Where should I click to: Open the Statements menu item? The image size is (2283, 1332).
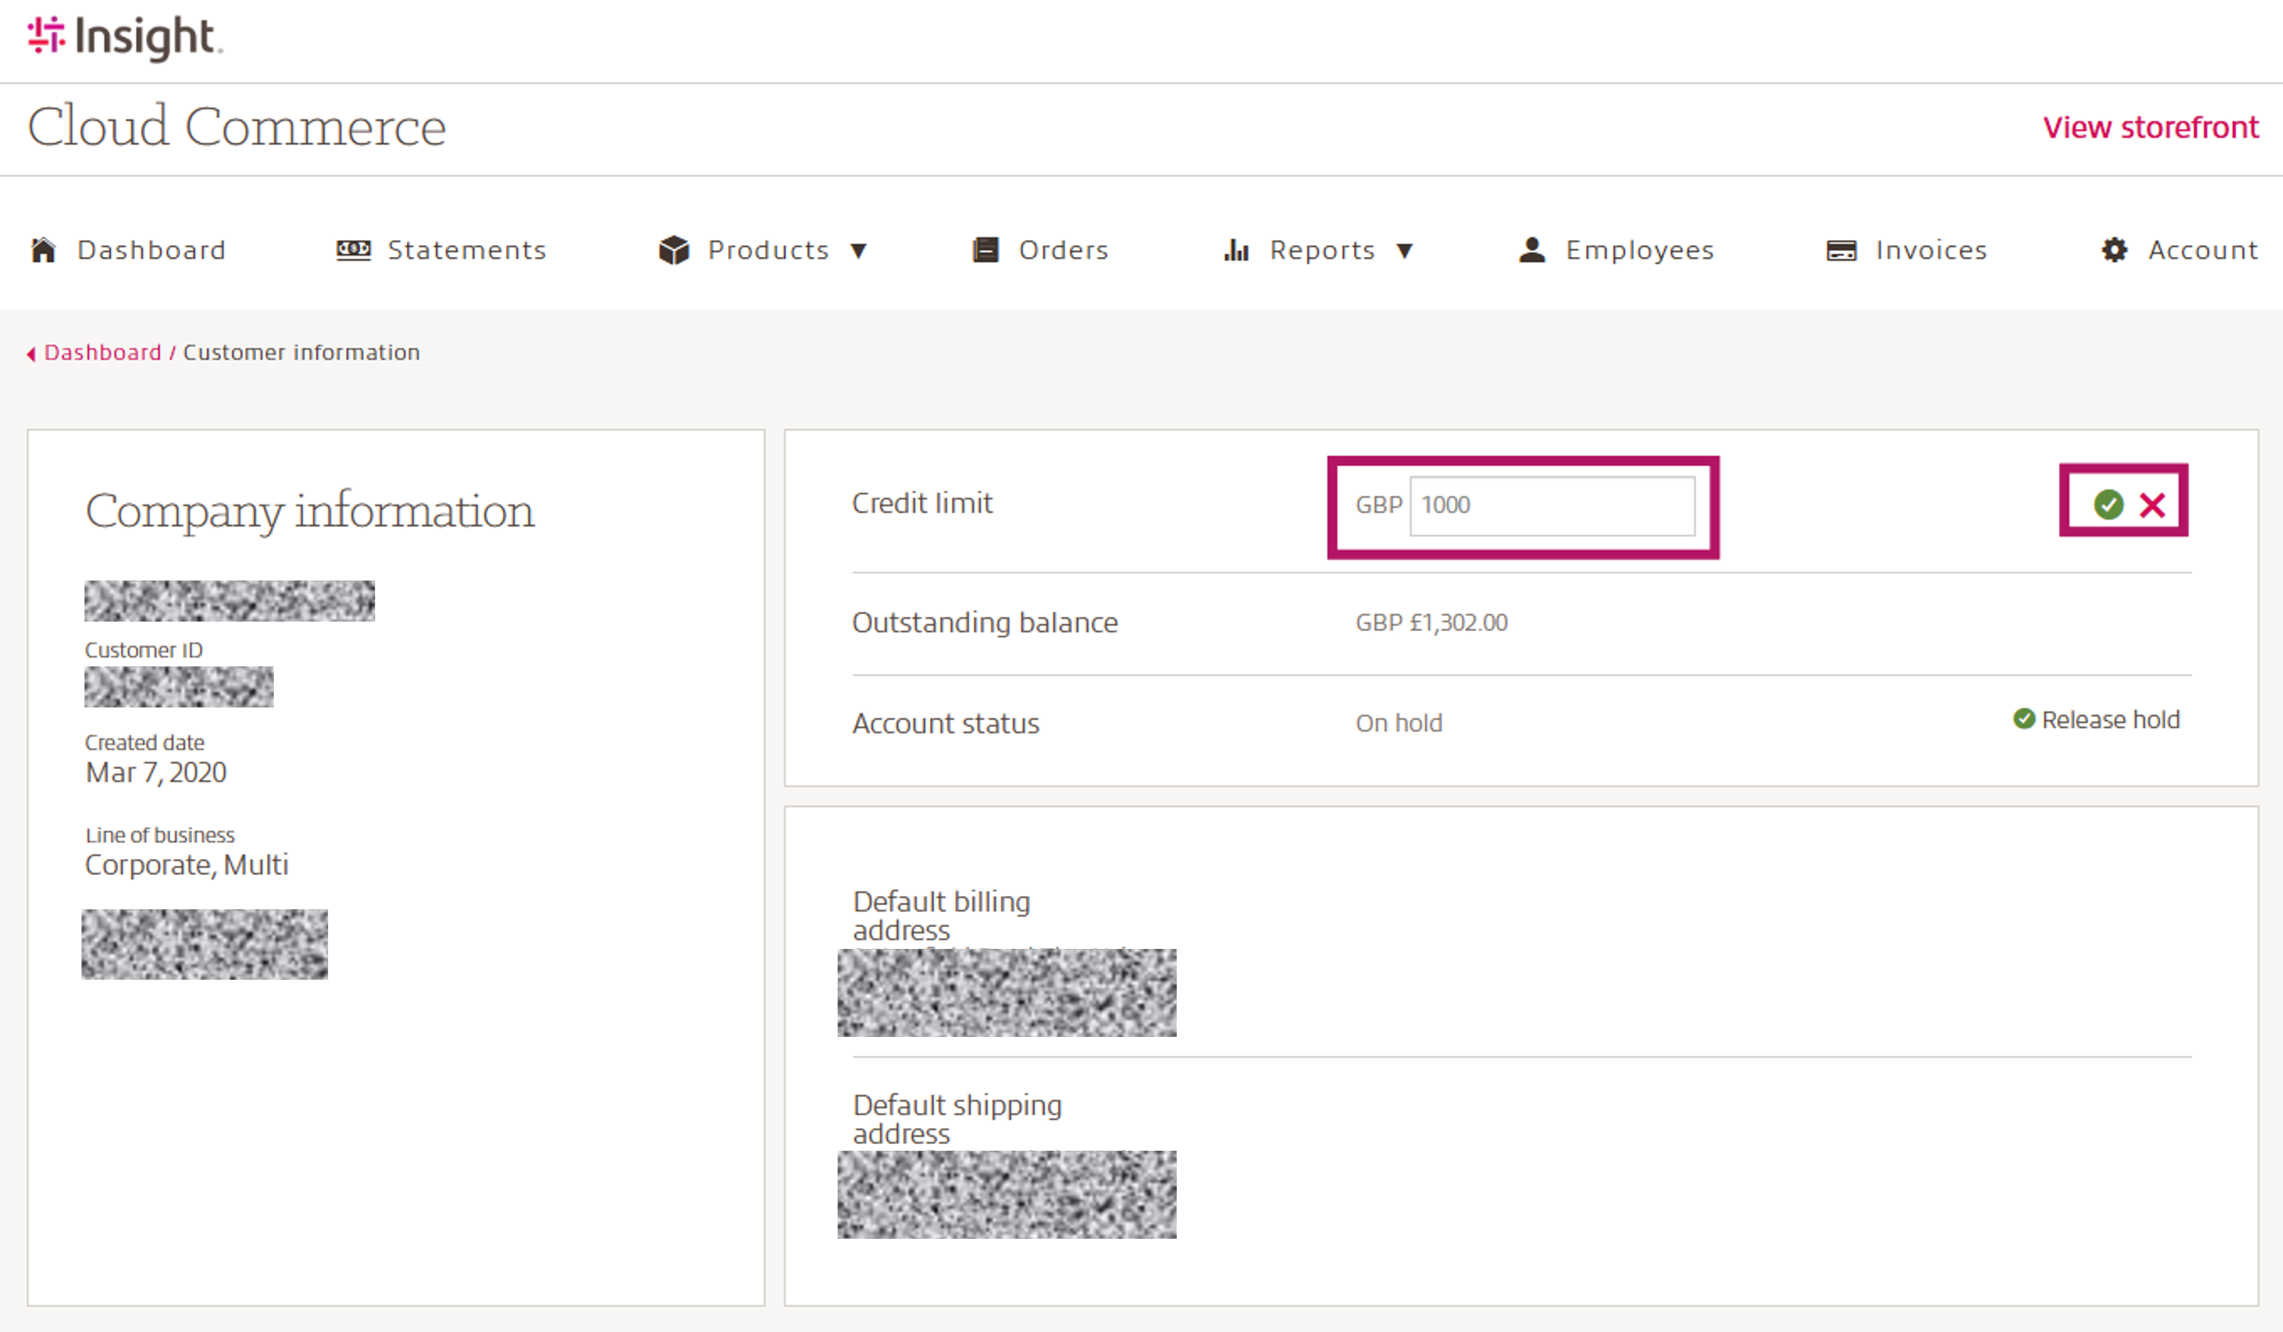(467, 250)
